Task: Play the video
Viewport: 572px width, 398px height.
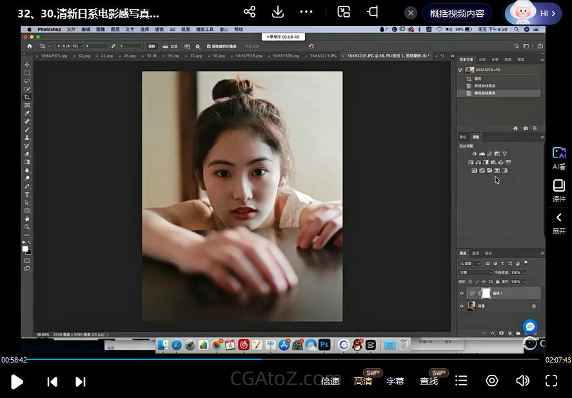Action: [17, 381]
